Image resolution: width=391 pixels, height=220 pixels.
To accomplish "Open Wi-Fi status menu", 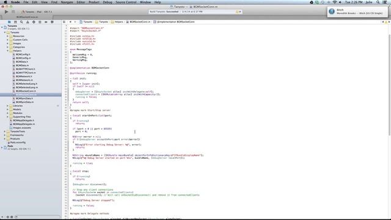I will point(335,2).
